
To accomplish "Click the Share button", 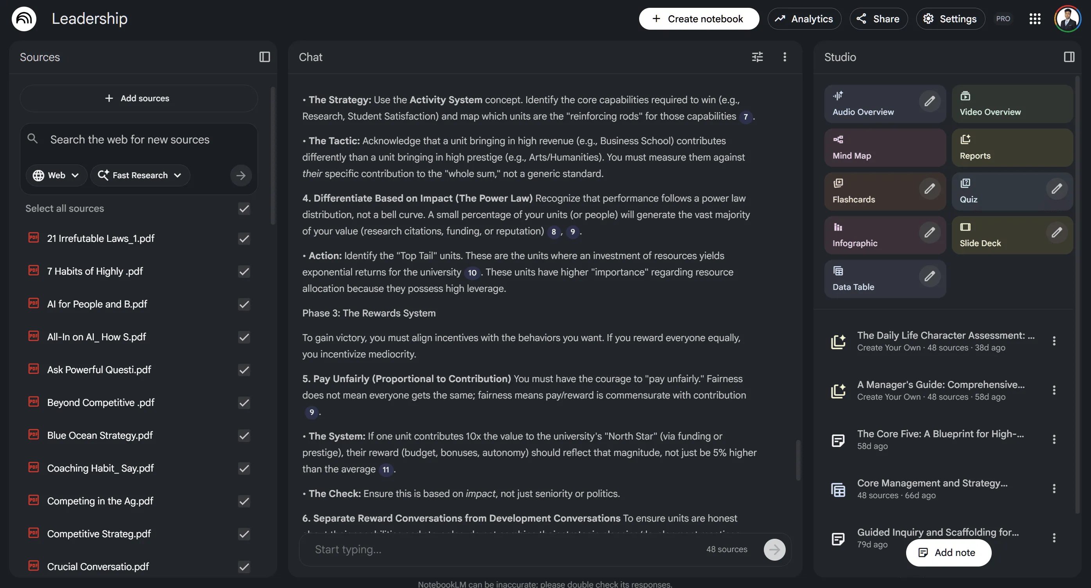I will coord(878,19).
